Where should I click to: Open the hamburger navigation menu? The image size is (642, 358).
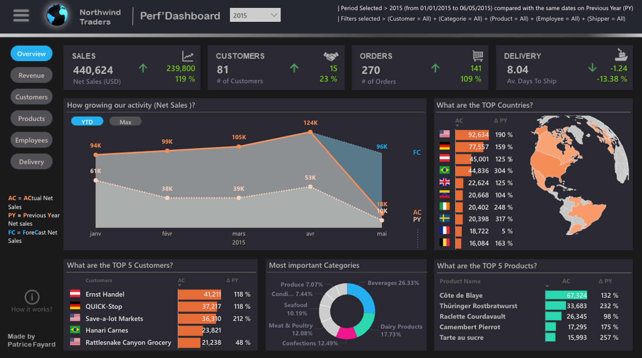pos(21,15)
